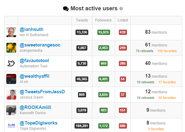Click the speech bubbles icon in the heading
Screen dimensions: 185x132
click(66, 9)
